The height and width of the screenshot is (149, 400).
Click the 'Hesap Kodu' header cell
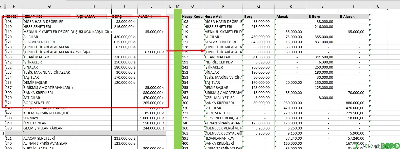click(193, 16)
